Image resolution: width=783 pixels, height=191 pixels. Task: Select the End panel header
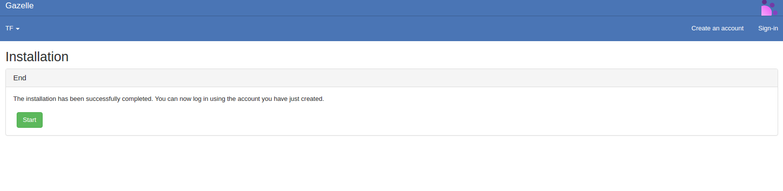point(392,78)
